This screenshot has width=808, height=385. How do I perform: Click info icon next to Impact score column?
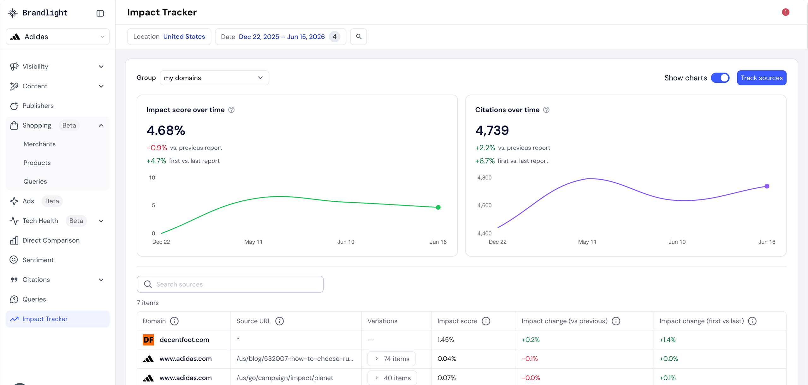(486, 321)
